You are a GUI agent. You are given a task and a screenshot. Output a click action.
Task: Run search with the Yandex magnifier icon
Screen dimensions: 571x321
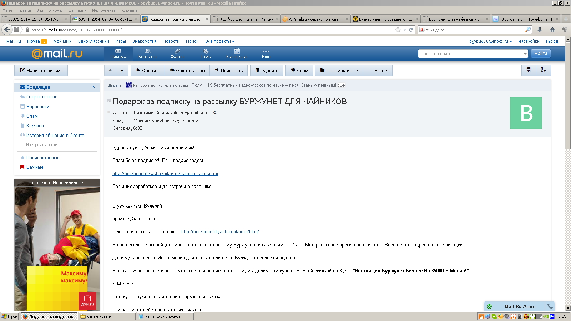click(x=528, y=30)
